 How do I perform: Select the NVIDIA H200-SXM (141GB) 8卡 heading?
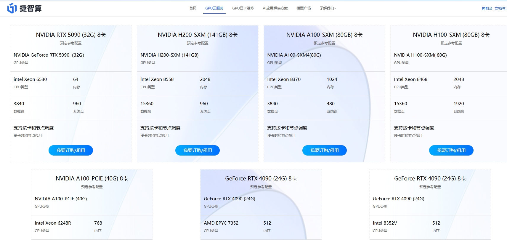tap(198, 35)
